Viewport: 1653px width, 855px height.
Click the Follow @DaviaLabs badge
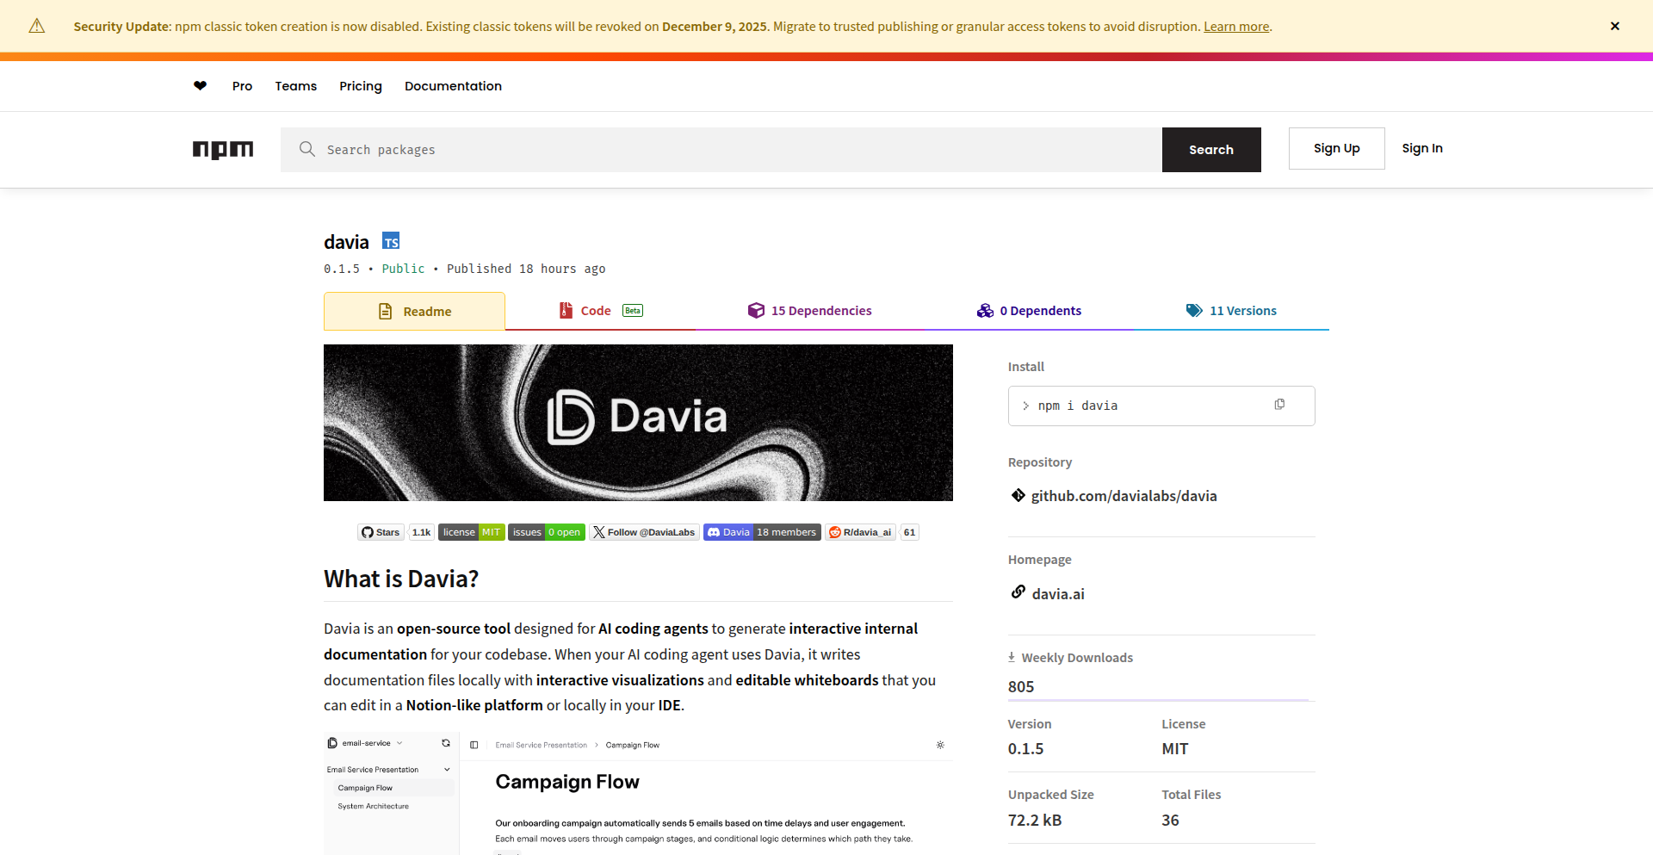click(x=644, y=532)
